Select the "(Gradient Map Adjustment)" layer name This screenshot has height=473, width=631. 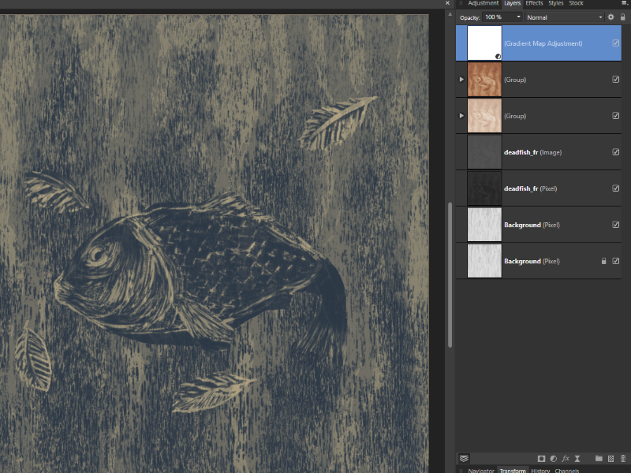click(x=543, y=43)
